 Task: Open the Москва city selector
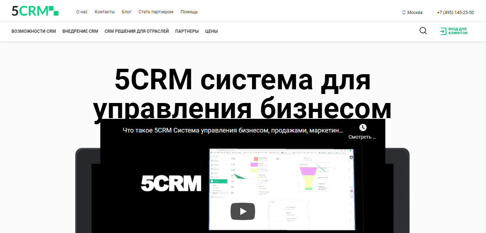point(414,12)
